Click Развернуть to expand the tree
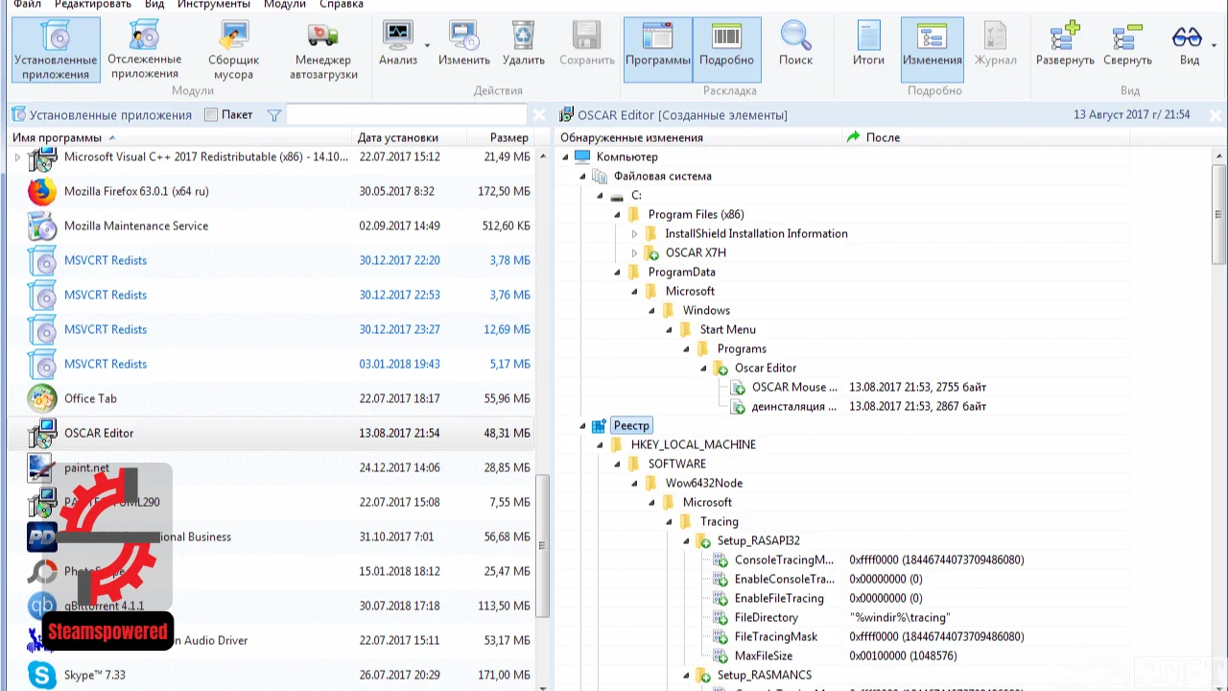1228x691 pixels. click(1065, 44)
